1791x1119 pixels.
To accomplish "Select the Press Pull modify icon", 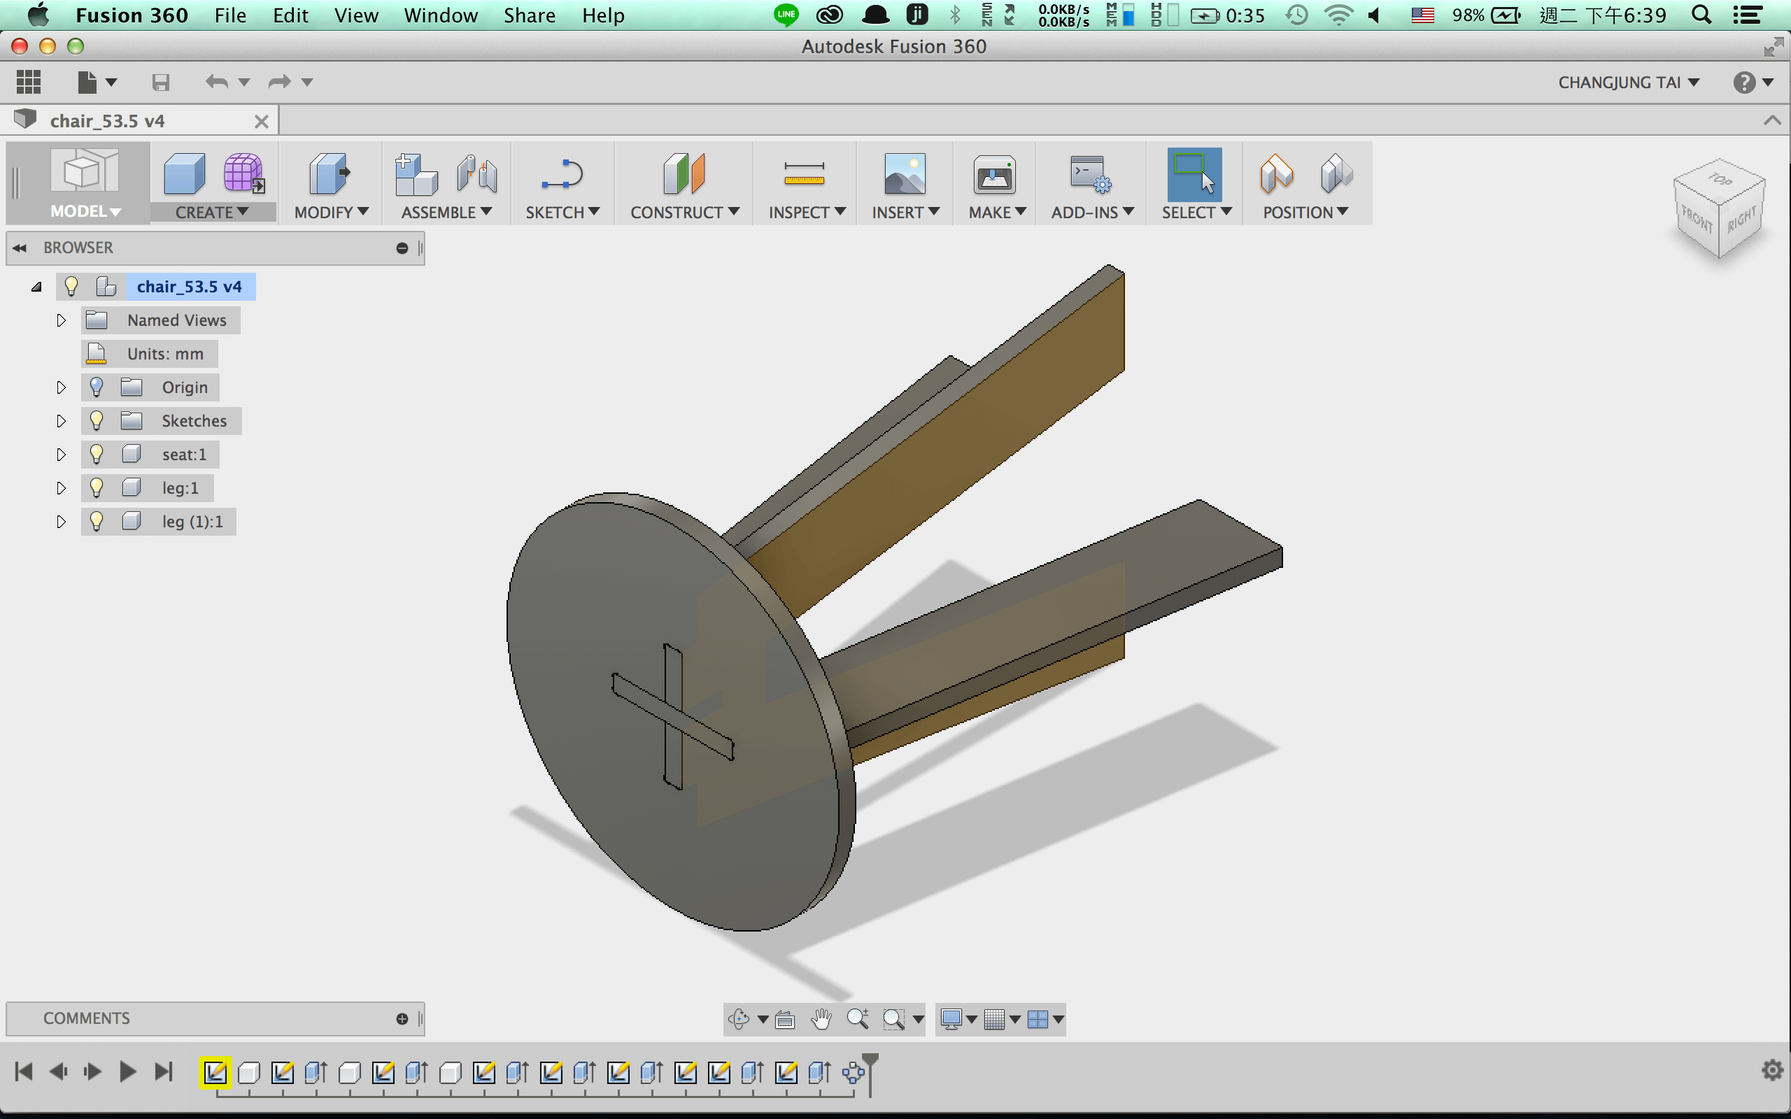I will 330,174.
